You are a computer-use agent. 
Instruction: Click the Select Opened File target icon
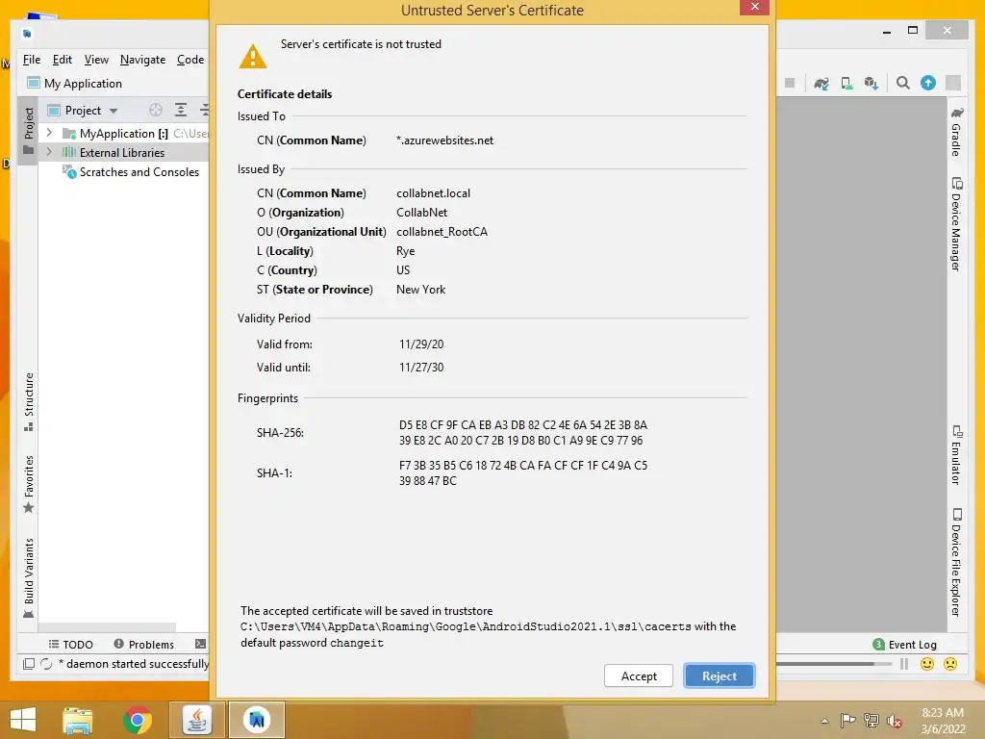pyautogui.click(x=156, y=110)
